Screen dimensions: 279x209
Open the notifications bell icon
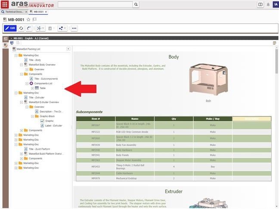pos(268,4)
